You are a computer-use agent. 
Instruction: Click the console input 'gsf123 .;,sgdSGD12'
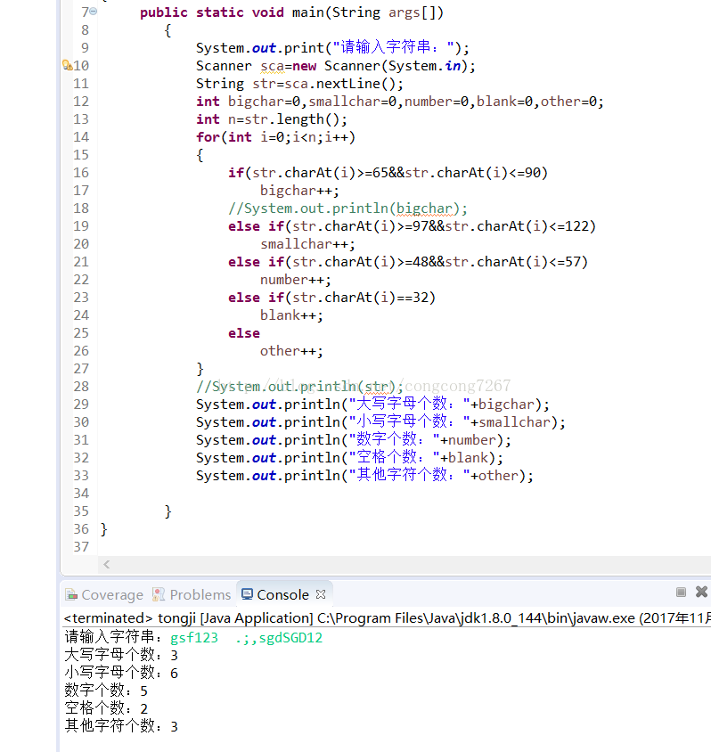[x=247, y=638]
